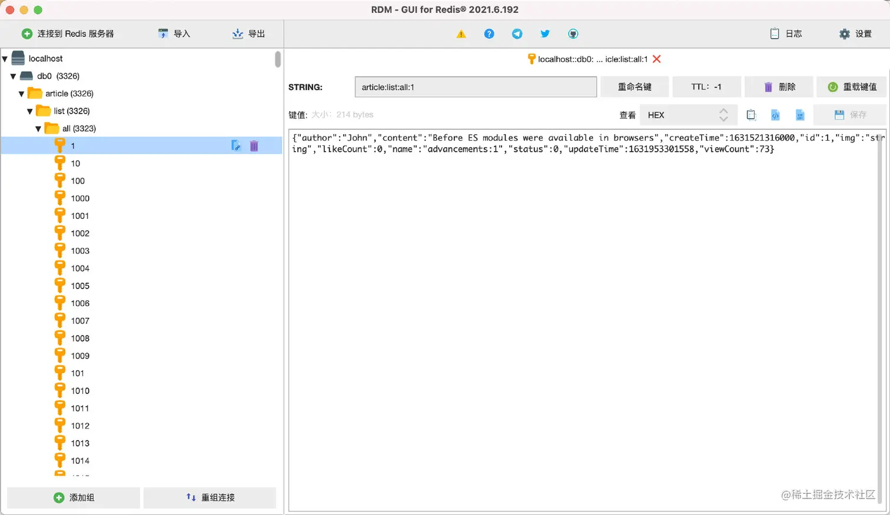
Task: Select key 1012 in the tree
Action: (x=141, y=426)
